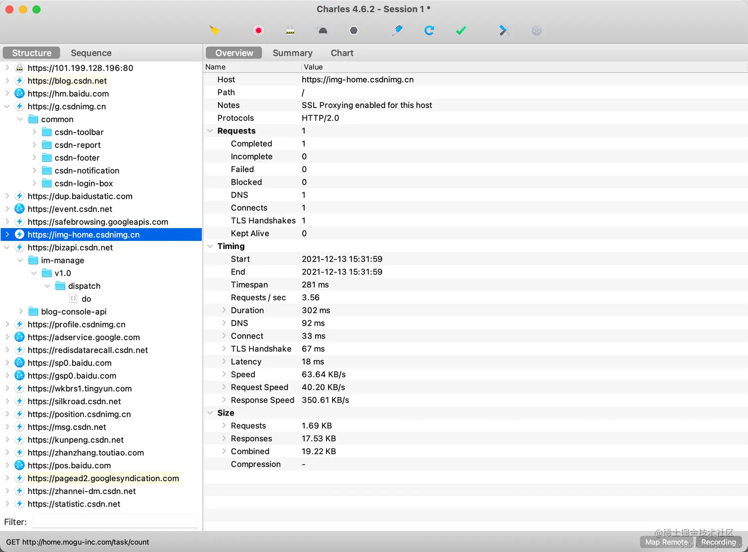
Task: Toggle throttling with the turtle icon
Action: point(323,31)
